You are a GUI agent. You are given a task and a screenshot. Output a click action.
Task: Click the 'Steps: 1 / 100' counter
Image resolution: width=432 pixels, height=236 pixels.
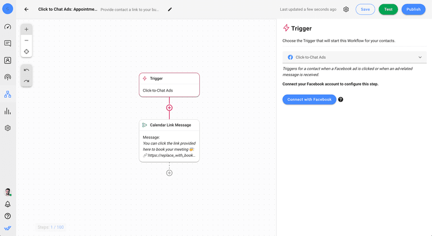pos(51,227)
